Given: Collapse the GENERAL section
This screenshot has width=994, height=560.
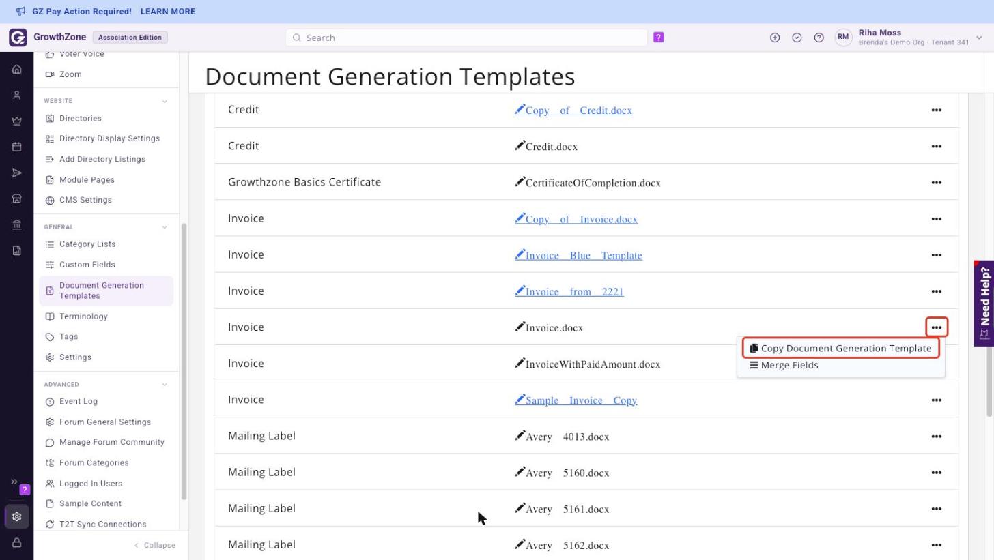Looking at the screenshot, I should [165, 227].
